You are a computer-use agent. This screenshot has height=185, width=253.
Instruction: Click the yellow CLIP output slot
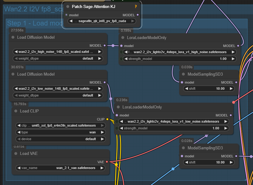[x=107, y=119]
